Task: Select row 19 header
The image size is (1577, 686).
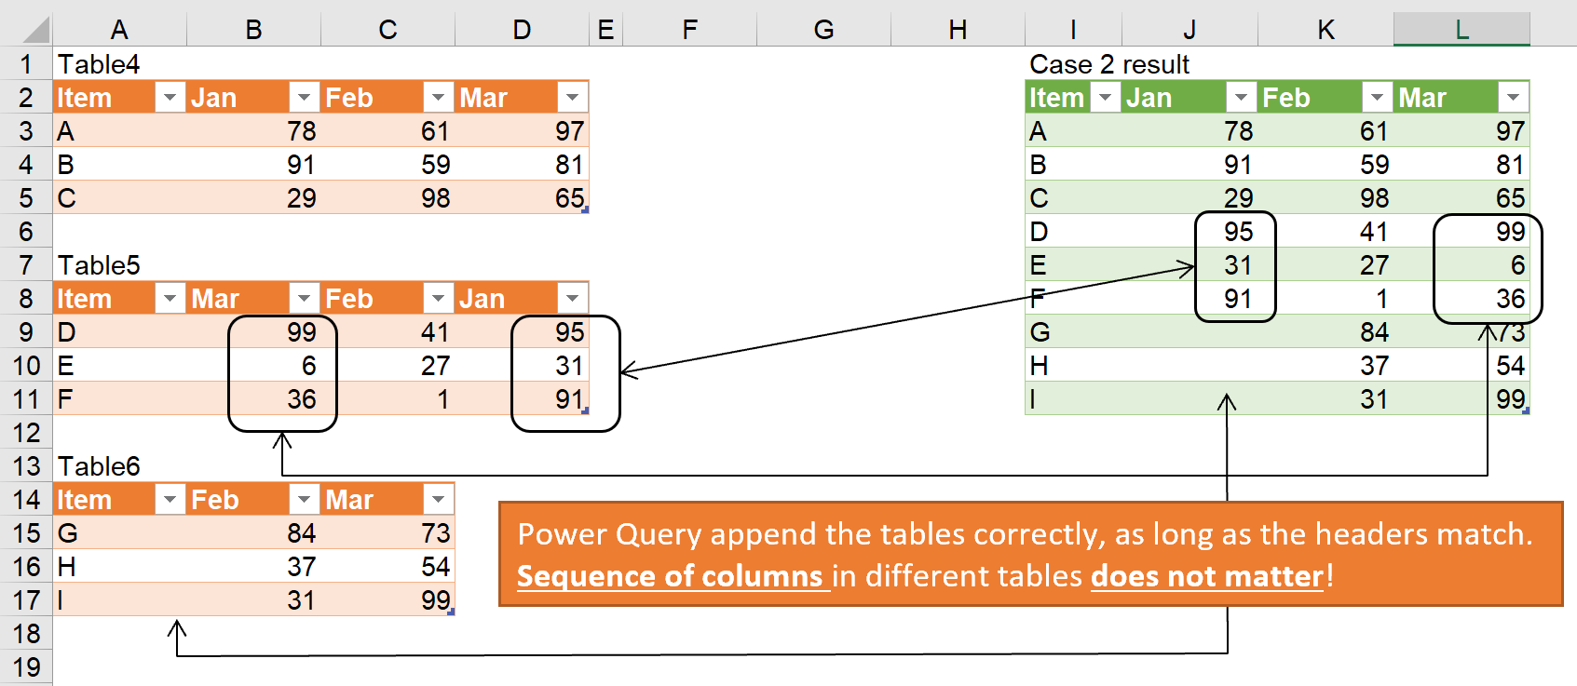Action: coord(26,667)
